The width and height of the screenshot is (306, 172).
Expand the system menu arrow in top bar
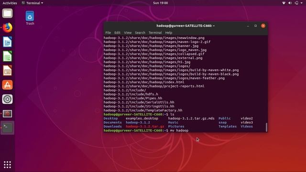tap(302, 3)
